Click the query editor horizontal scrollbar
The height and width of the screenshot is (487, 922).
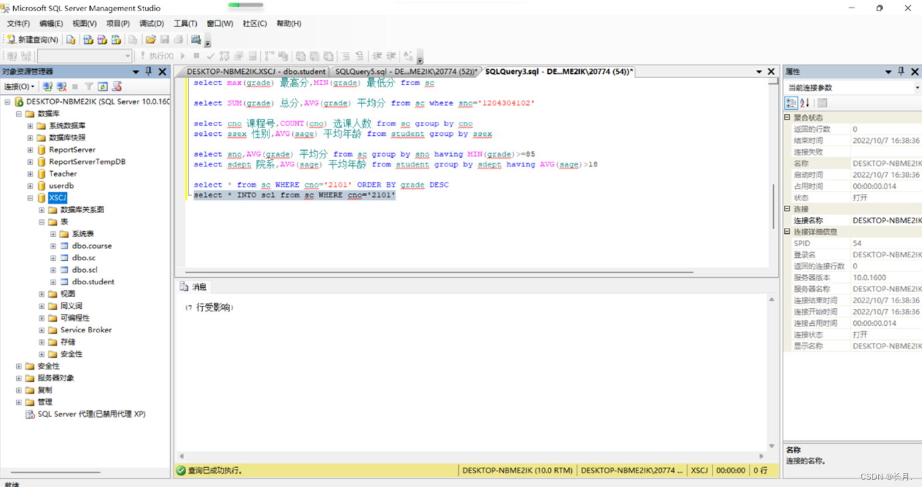pos(439,272)
